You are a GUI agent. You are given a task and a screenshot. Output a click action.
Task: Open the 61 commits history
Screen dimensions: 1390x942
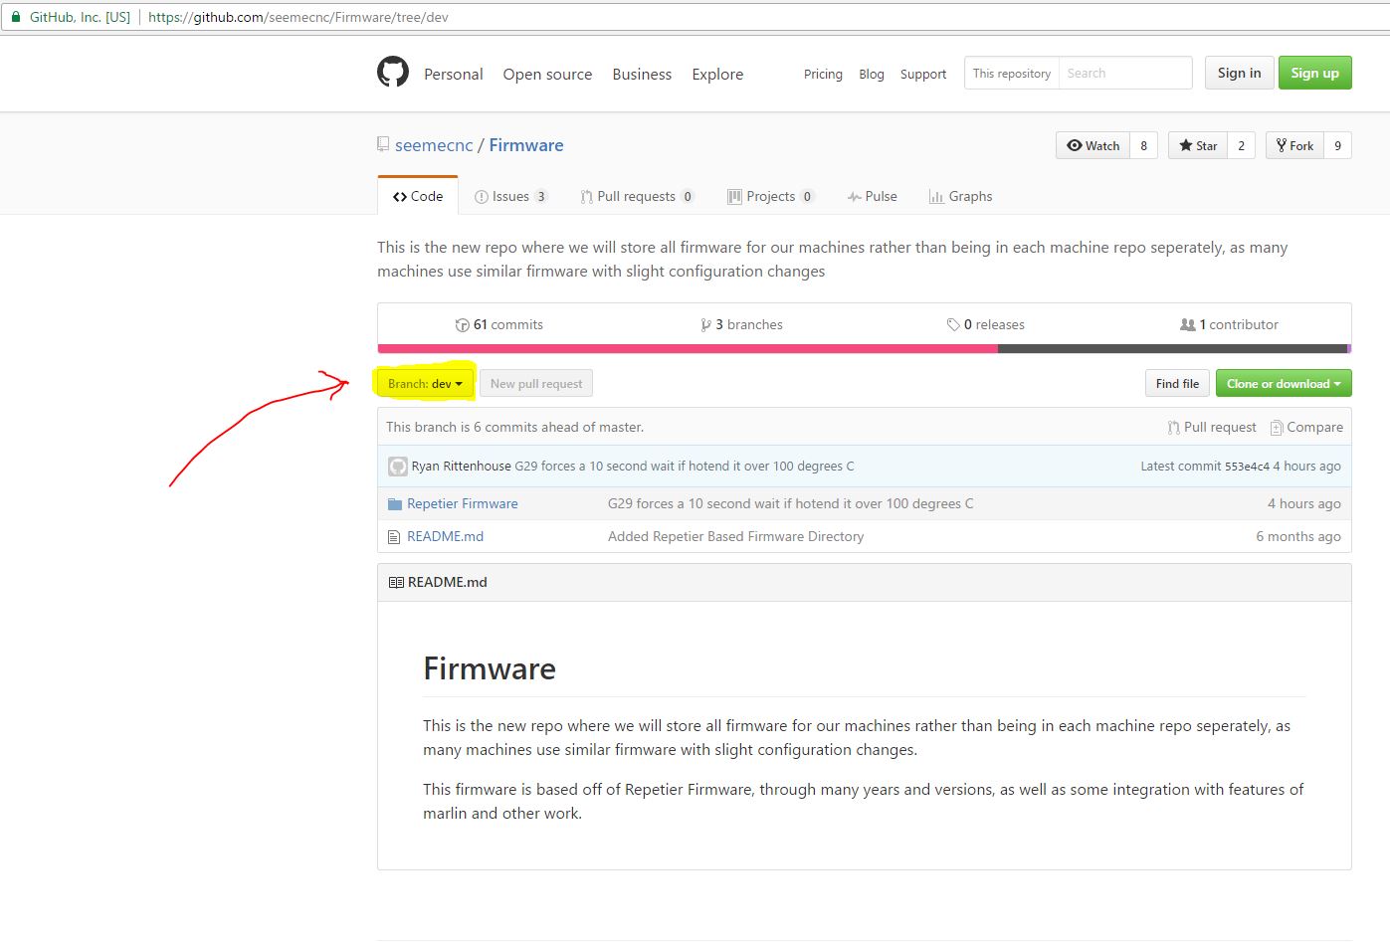(499, 325)
